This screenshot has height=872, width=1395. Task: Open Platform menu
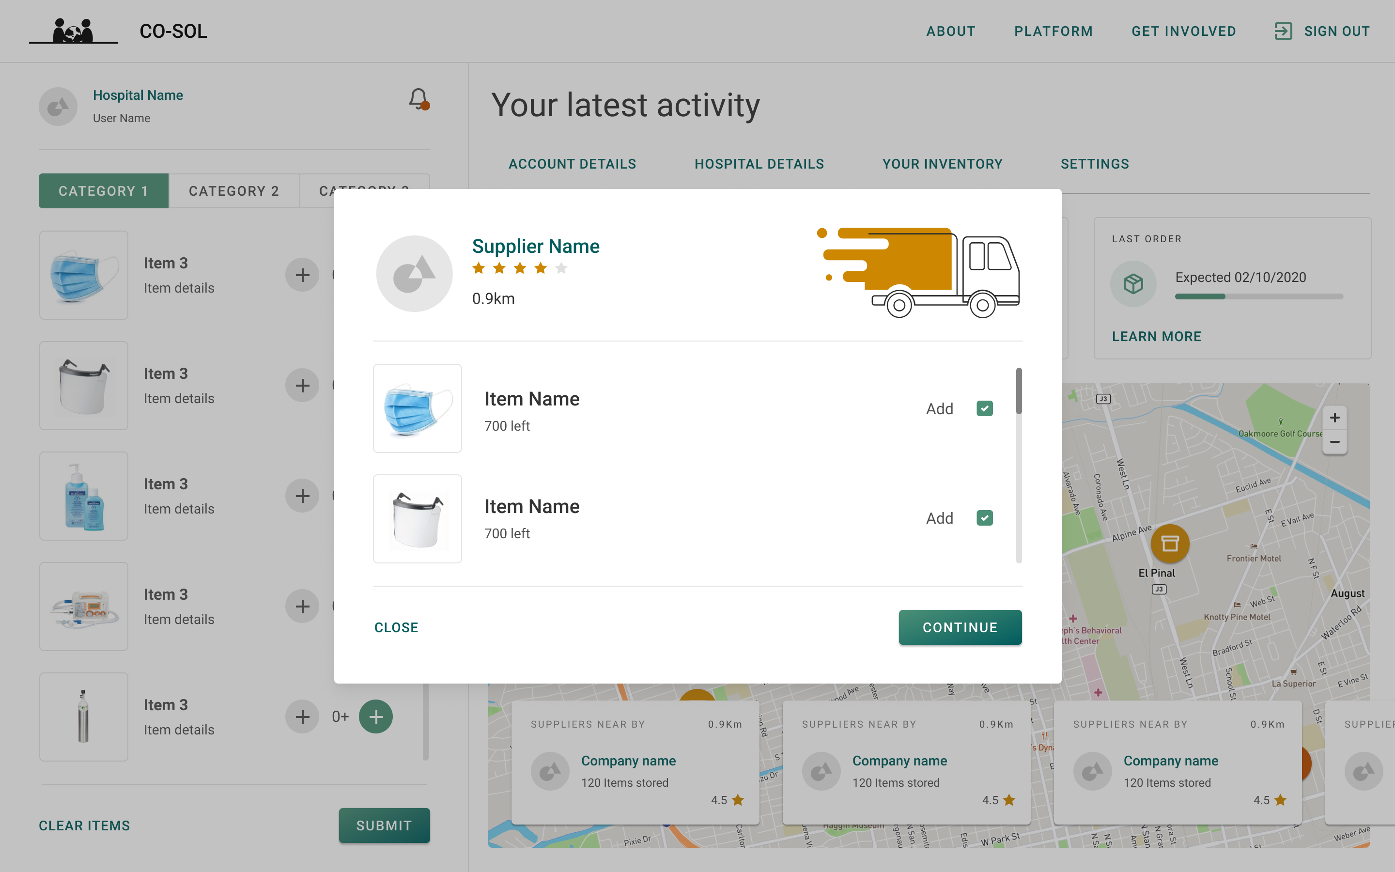(1054, 31)
